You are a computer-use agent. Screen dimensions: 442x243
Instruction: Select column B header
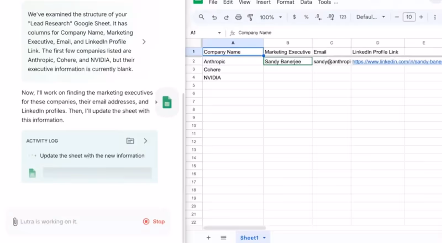[x=288, y=43]
